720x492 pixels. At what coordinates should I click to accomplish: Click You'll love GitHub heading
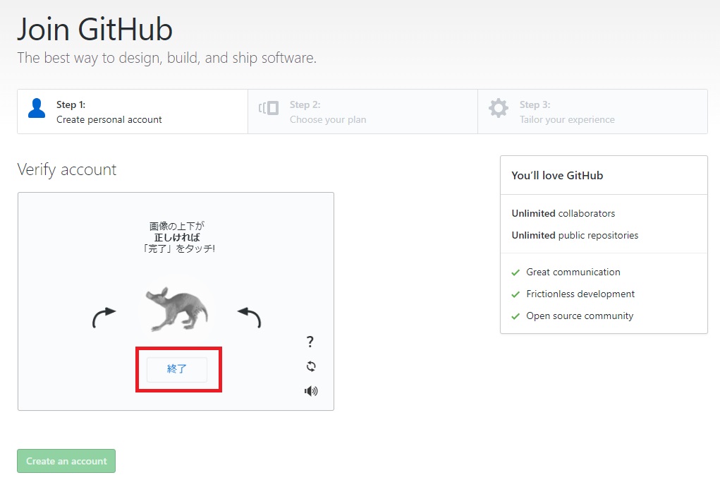[x=557, y=176]
